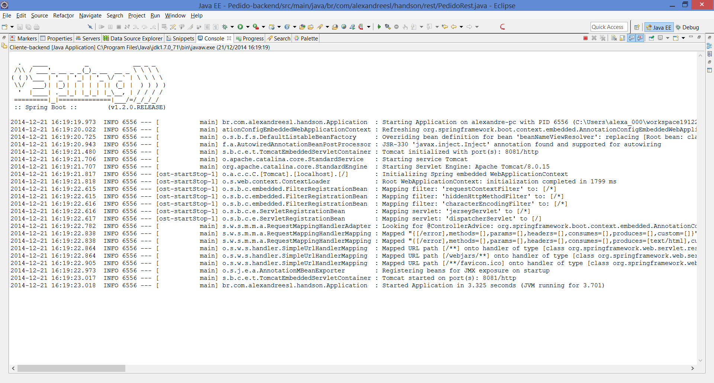Image resolution: width=714 pixels, height=383 pixels.
Task: Open the Back history dropdown arrow
Action: click(461, 27)
